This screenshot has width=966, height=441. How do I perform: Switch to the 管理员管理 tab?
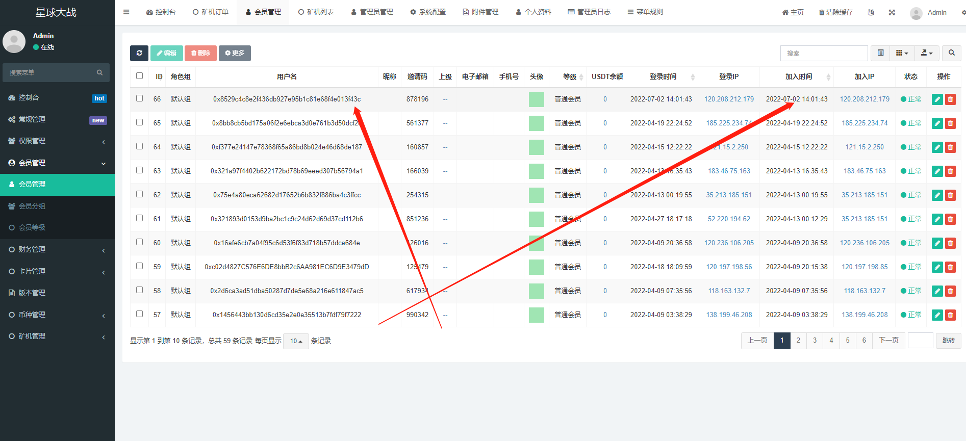click(372, 12)
